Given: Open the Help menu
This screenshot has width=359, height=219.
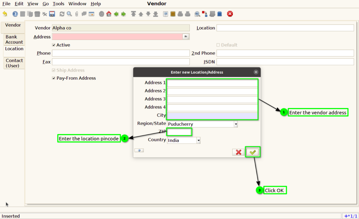Looking at the screenshot, I should pyautogui.click(x=96, y=4).
